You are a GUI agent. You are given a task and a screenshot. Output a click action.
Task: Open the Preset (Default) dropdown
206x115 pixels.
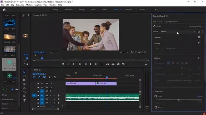click(178, 31)
